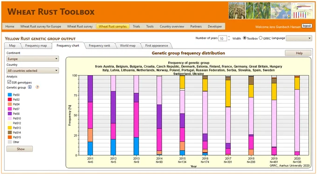Click the PstS8 purple color swatch
Screen dimensions: 317x175
[x=10, y=113]
